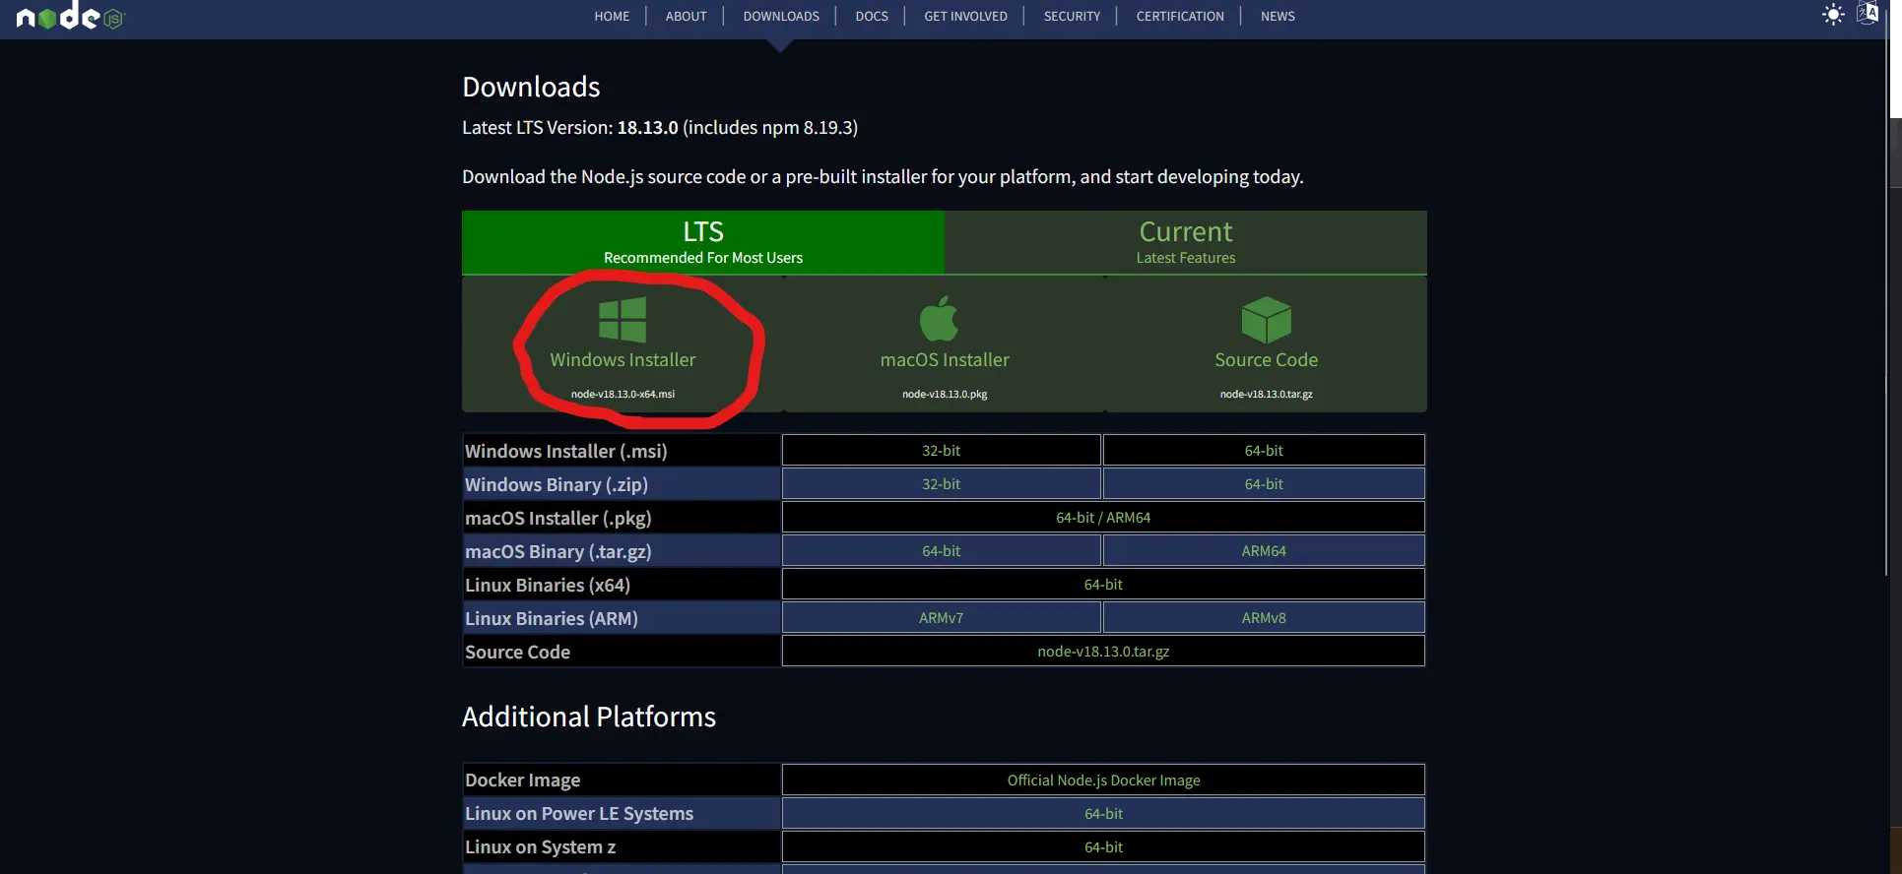The width and height of the screenshot is (1902, 874).
Task: Download node-v18.13.0-x64.msi link
Action: [x=623, y=394]
